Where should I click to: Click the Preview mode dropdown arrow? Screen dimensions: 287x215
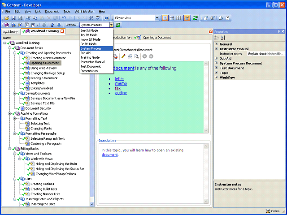[111, 25]
